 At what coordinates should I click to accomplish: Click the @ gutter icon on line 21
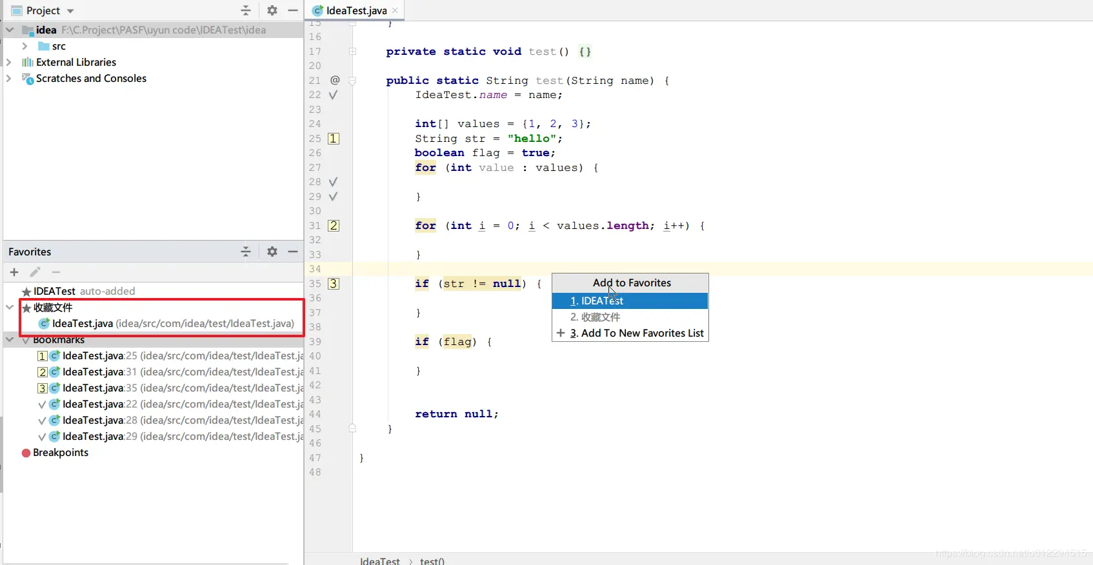point(335,80)
